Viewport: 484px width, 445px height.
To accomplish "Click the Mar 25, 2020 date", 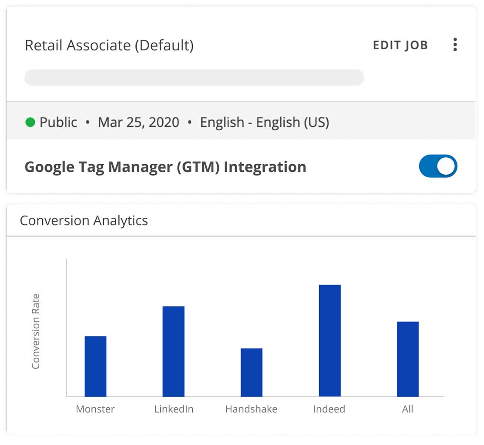I will [138, 123].
